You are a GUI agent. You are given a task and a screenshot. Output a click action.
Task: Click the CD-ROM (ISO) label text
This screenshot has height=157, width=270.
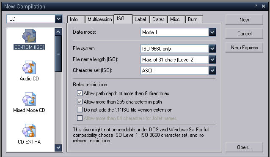(x=29, y=47)
